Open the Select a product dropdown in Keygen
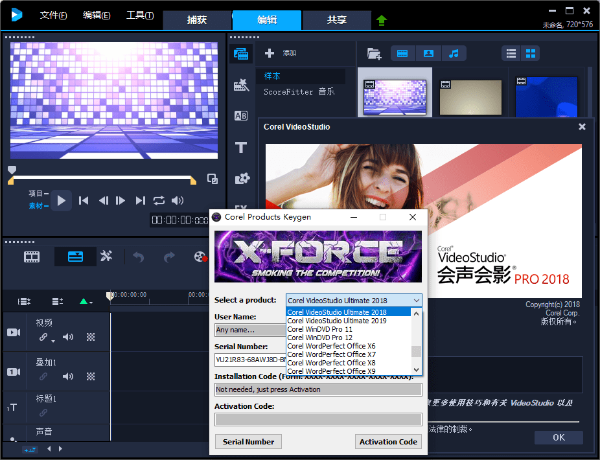Image resolution: width=600 pixels, height=460 pixels. click(354, 301)
